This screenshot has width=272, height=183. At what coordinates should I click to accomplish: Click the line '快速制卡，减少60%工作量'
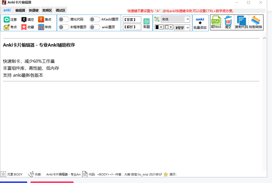pos(29,61)
